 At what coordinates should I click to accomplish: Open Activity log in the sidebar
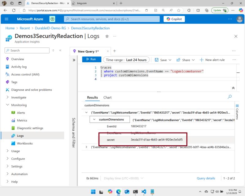click(x=19, y=67)
